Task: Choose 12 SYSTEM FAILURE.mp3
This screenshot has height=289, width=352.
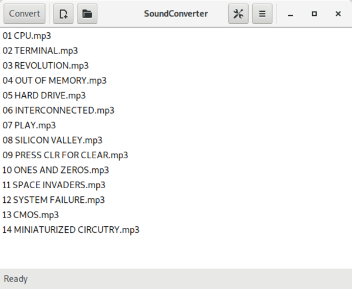Action: 53,200
